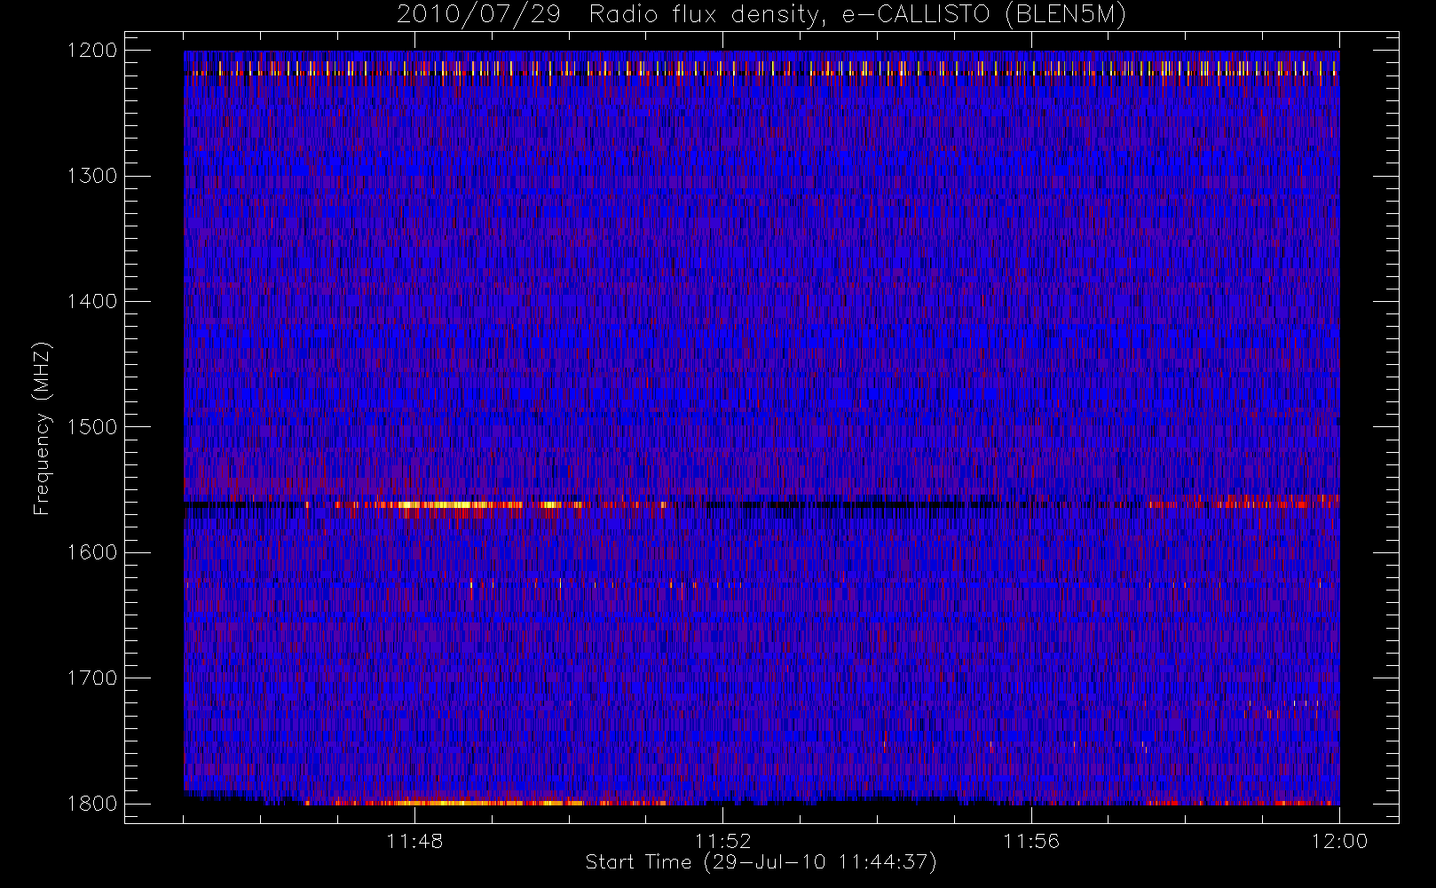Click the 12:00 time tick label
1436x888 pixels.
click(x=1339, y=841)
